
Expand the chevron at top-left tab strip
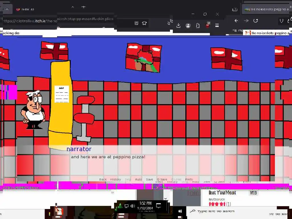(7, 9)
